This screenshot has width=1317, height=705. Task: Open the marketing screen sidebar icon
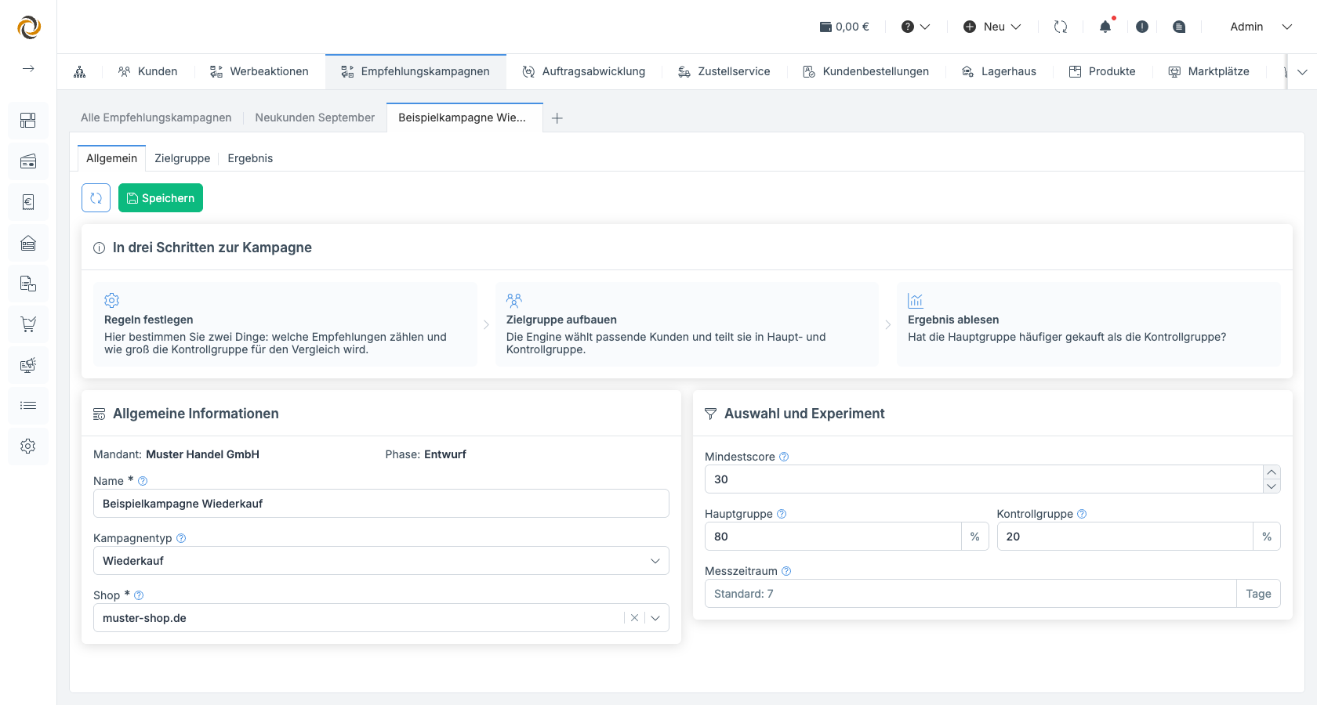click(28, 365)
